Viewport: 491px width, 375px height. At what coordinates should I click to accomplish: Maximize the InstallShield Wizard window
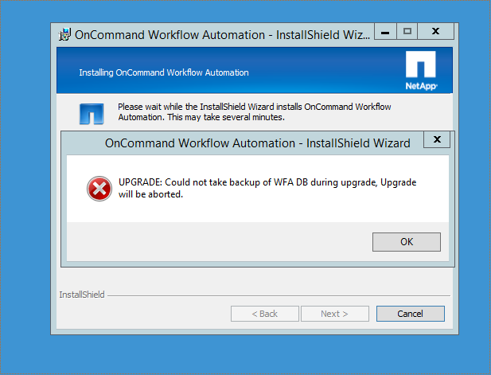click(x=407, y=32)
